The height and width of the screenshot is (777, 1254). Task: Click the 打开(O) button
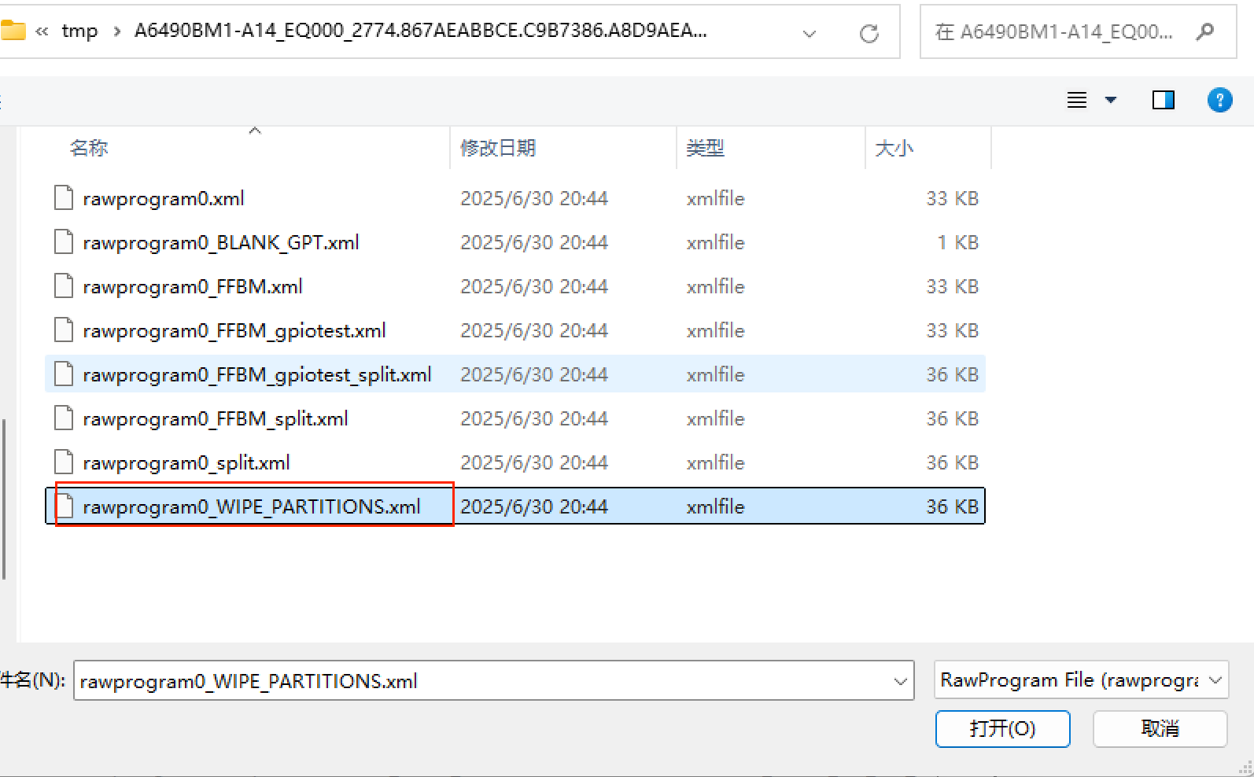(1002, 729)
